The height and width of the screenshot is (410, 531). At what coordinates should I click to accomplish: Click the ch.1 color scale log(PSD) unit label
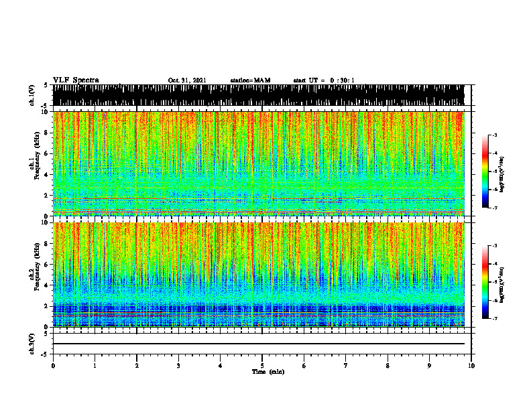pyautogui.click(x=502, y=174)
